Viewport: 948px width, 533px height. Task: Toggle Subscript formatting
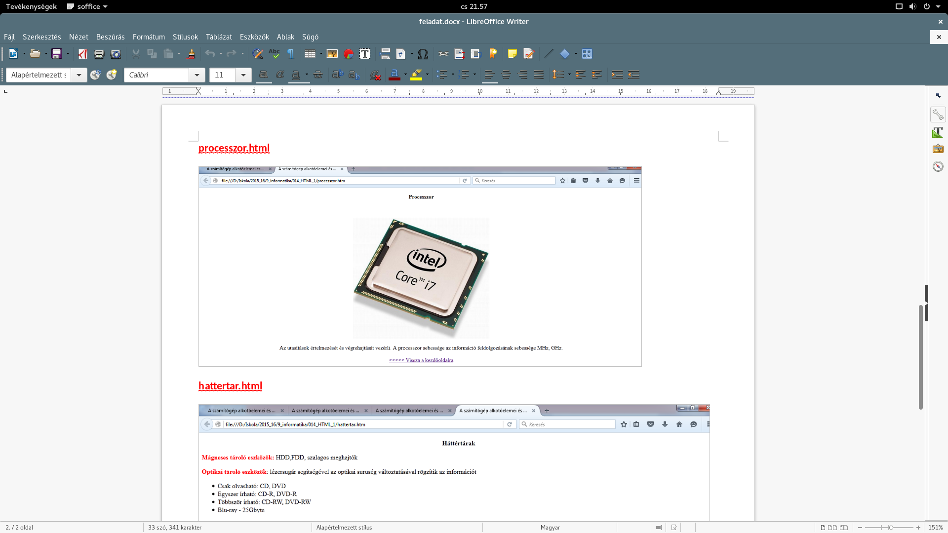pos(354,75)
